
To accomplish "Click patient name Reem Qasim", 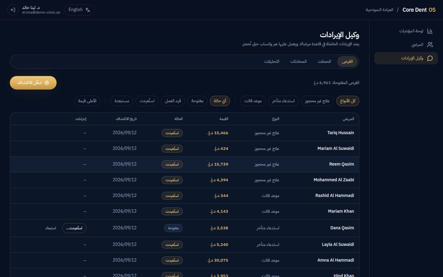I will [341, 164].
